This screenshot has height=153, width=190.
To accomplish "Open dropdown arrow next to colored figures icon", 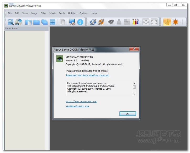I will point(141,22).
